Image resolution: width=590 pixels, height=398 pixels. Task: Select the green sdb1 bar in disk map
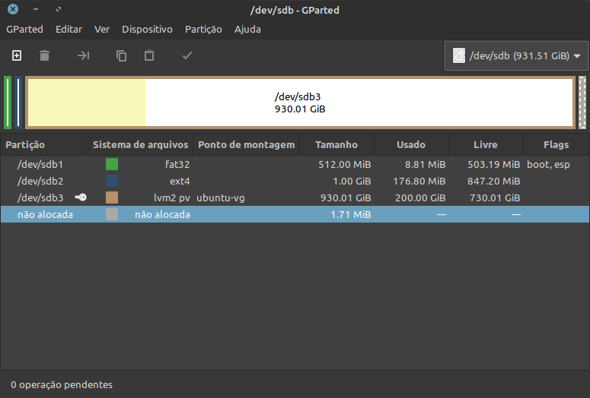tap(8, 103)
